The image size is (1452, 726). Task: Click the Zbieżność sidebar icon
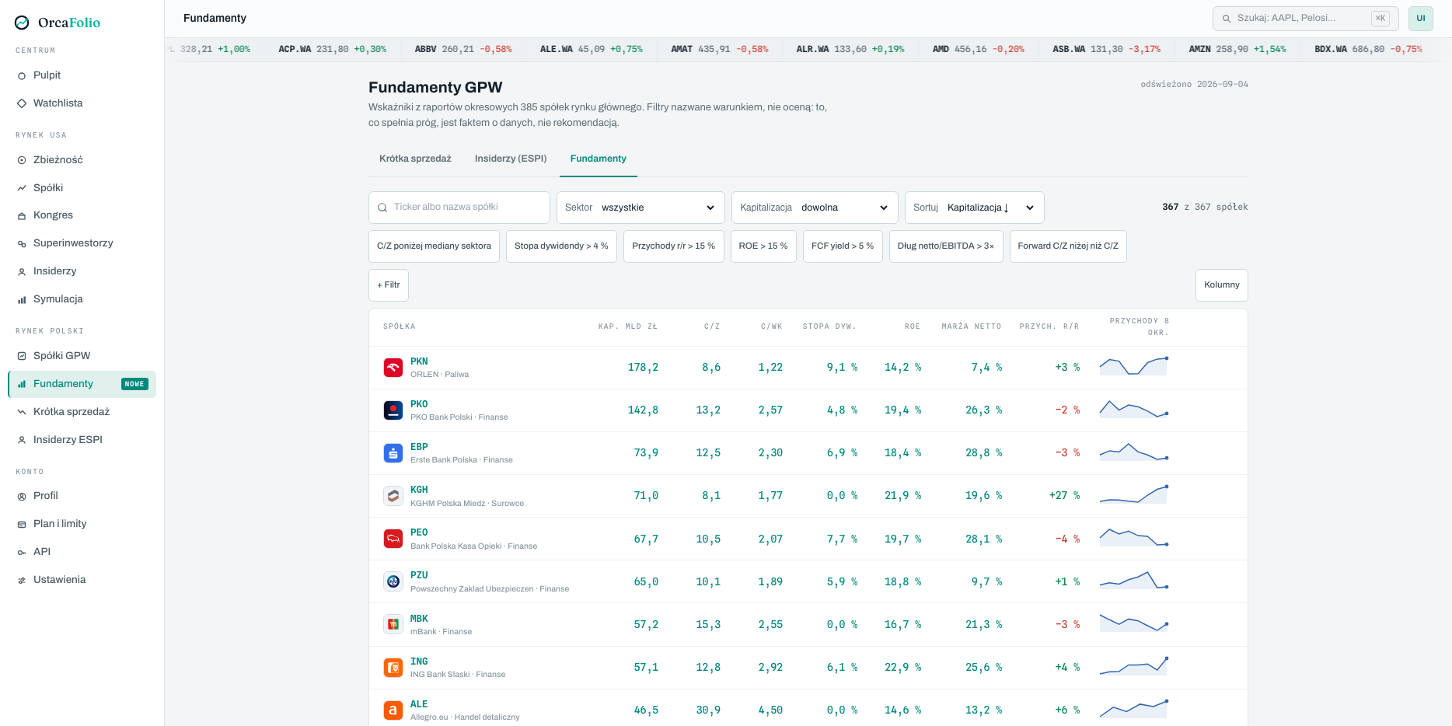click(22, 160)
